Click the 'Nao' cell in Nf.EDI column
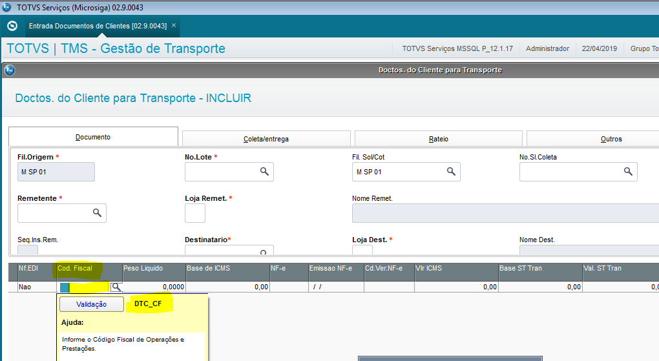 pos(37,287)
